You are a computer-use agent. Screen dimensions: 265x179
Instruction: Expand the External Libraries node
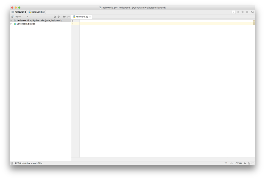11,24
